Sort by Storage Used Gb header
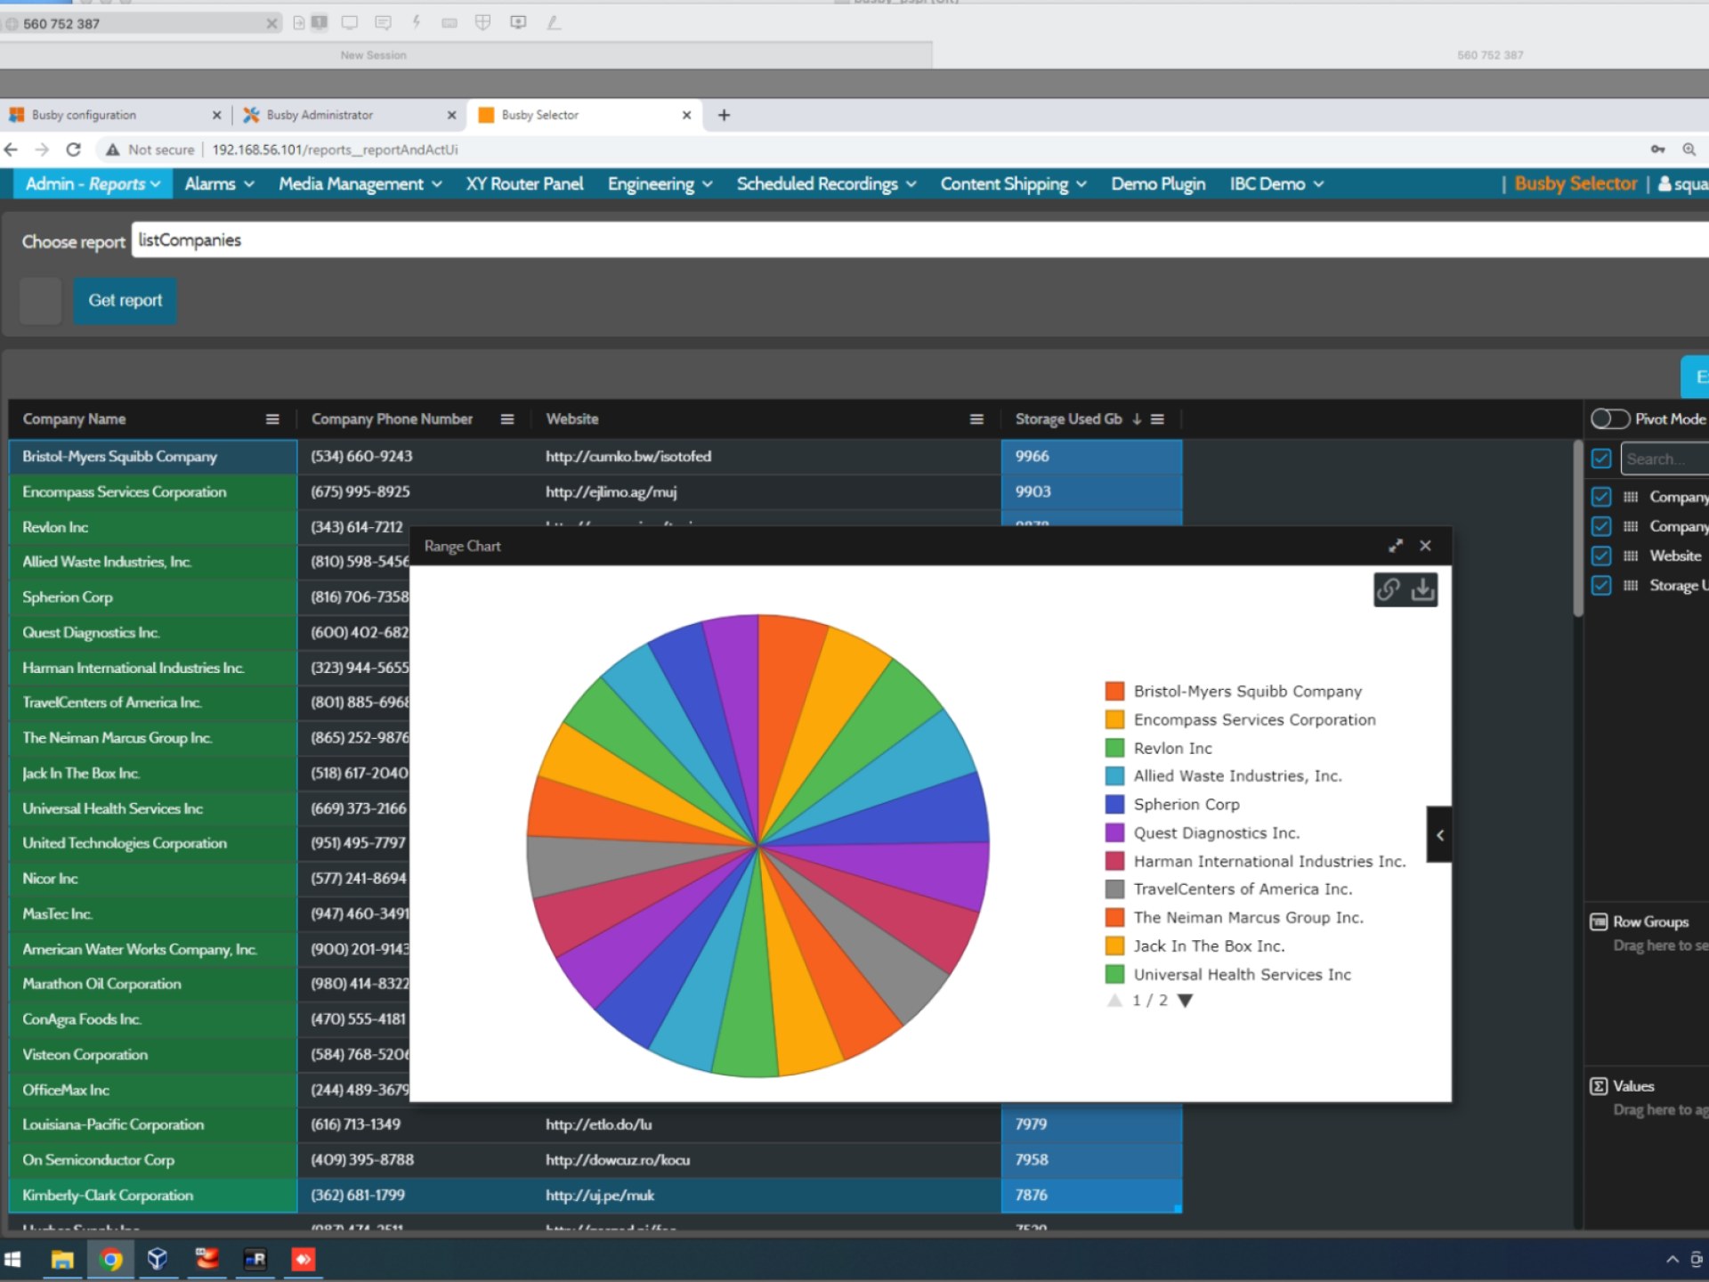The width and height of the screenshot is (1709, 1282). coord(1068,419)
